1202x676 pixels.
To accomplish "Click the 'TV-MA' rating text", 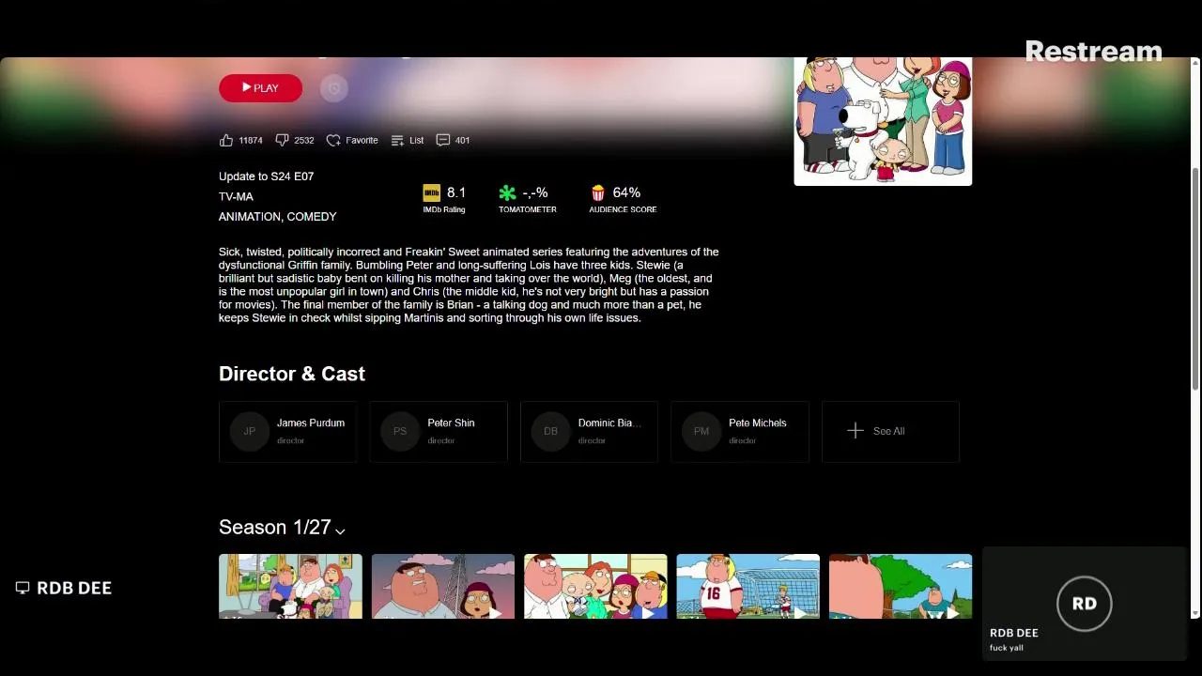I will coord(236,196).
